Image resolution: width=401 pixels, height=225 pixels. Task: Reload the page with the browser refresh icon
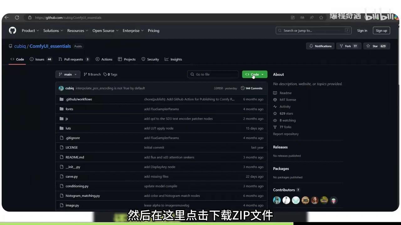(x=17, y=17)
